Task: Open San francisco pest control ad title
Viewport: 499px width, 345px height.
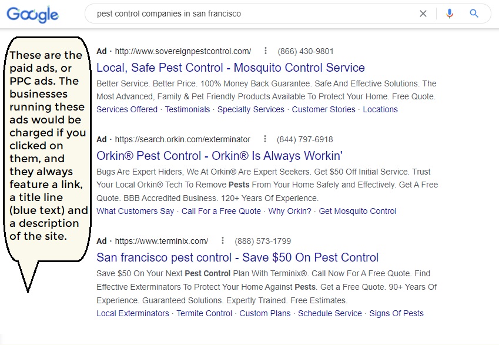Action: [x=237, y=257]
